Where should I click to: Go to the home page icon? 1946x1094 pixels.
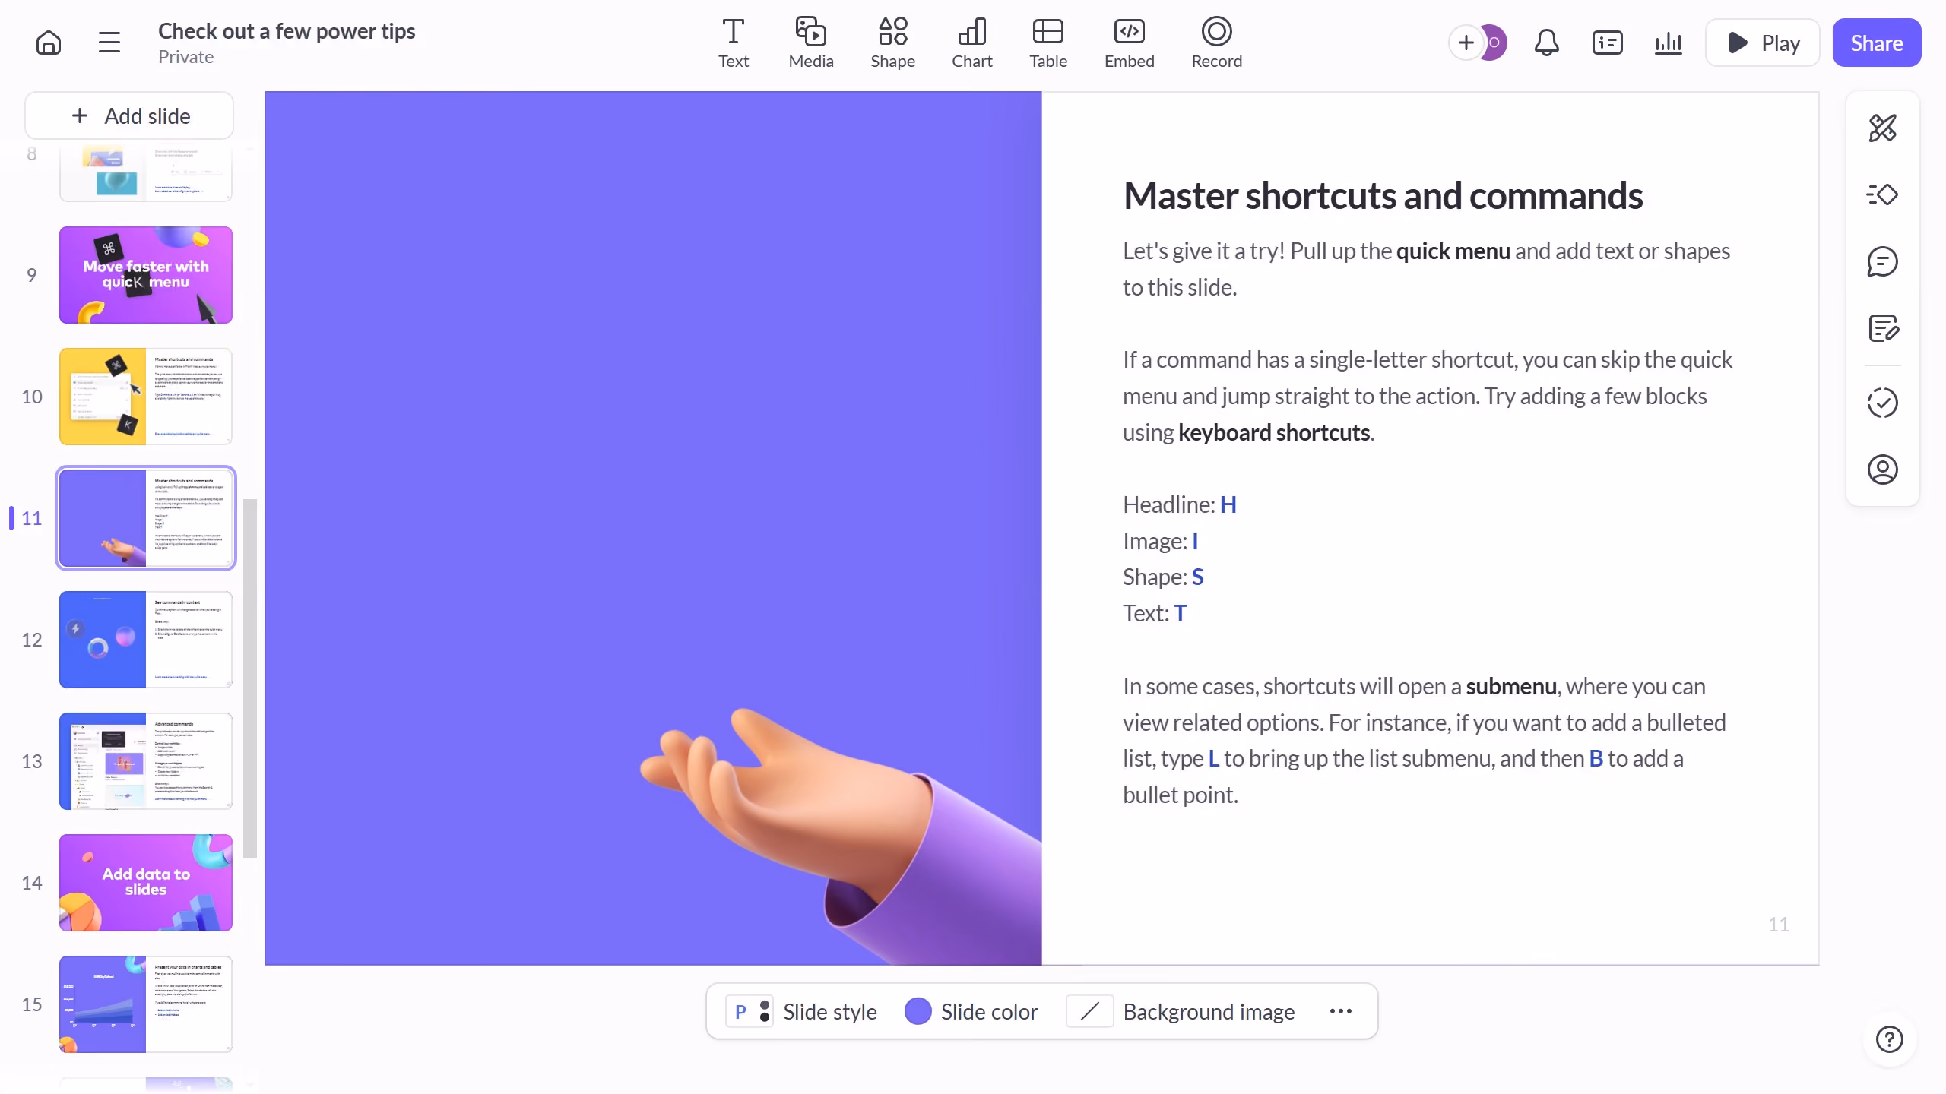pyautogui.click(x=49, y=43)
